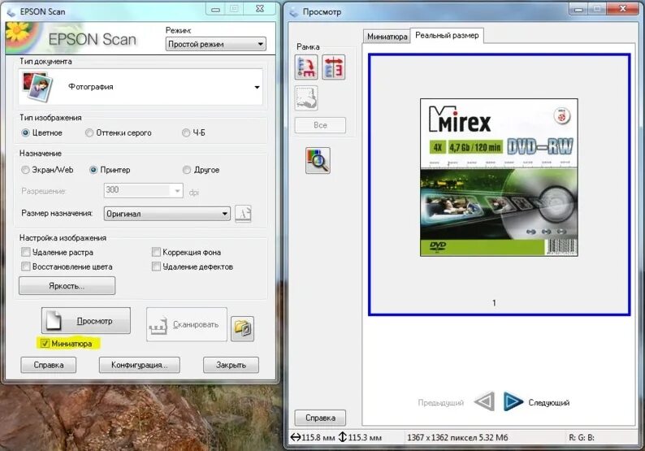
Task: Click the Закрыть button
Action: click(231, 365)
